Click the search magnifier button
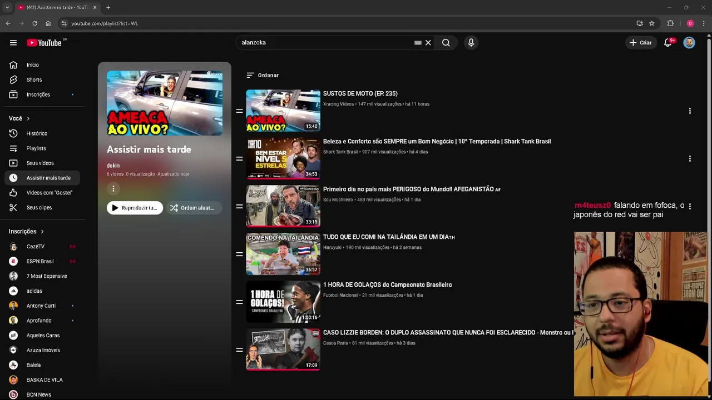The width and height of the screenshot is (712, 400). [x=446, y=43]
